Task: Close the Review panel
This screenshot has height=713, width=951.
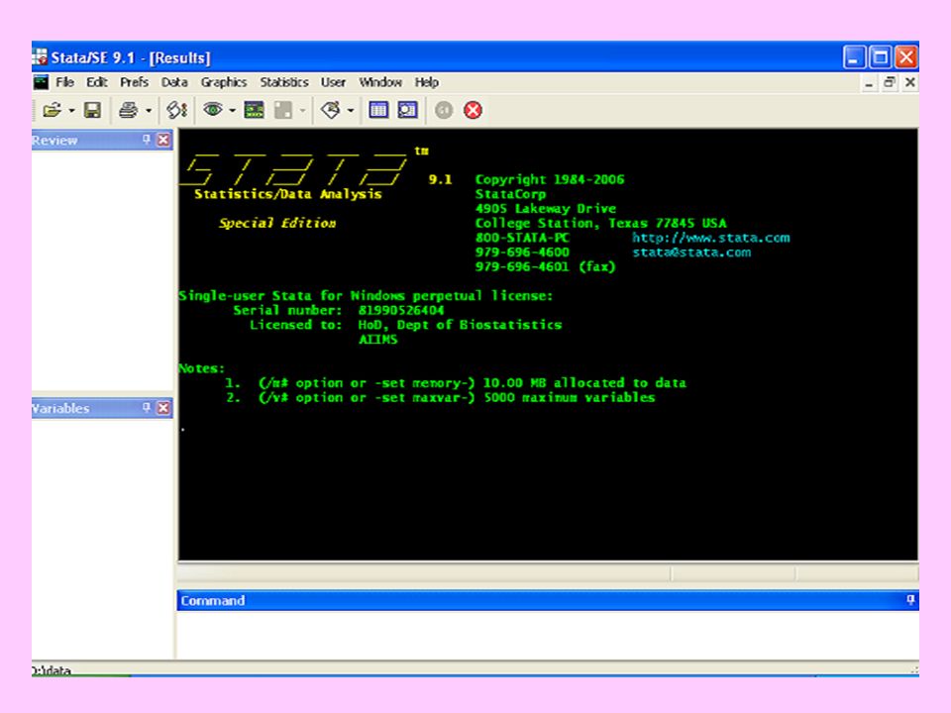Action: 163,140
